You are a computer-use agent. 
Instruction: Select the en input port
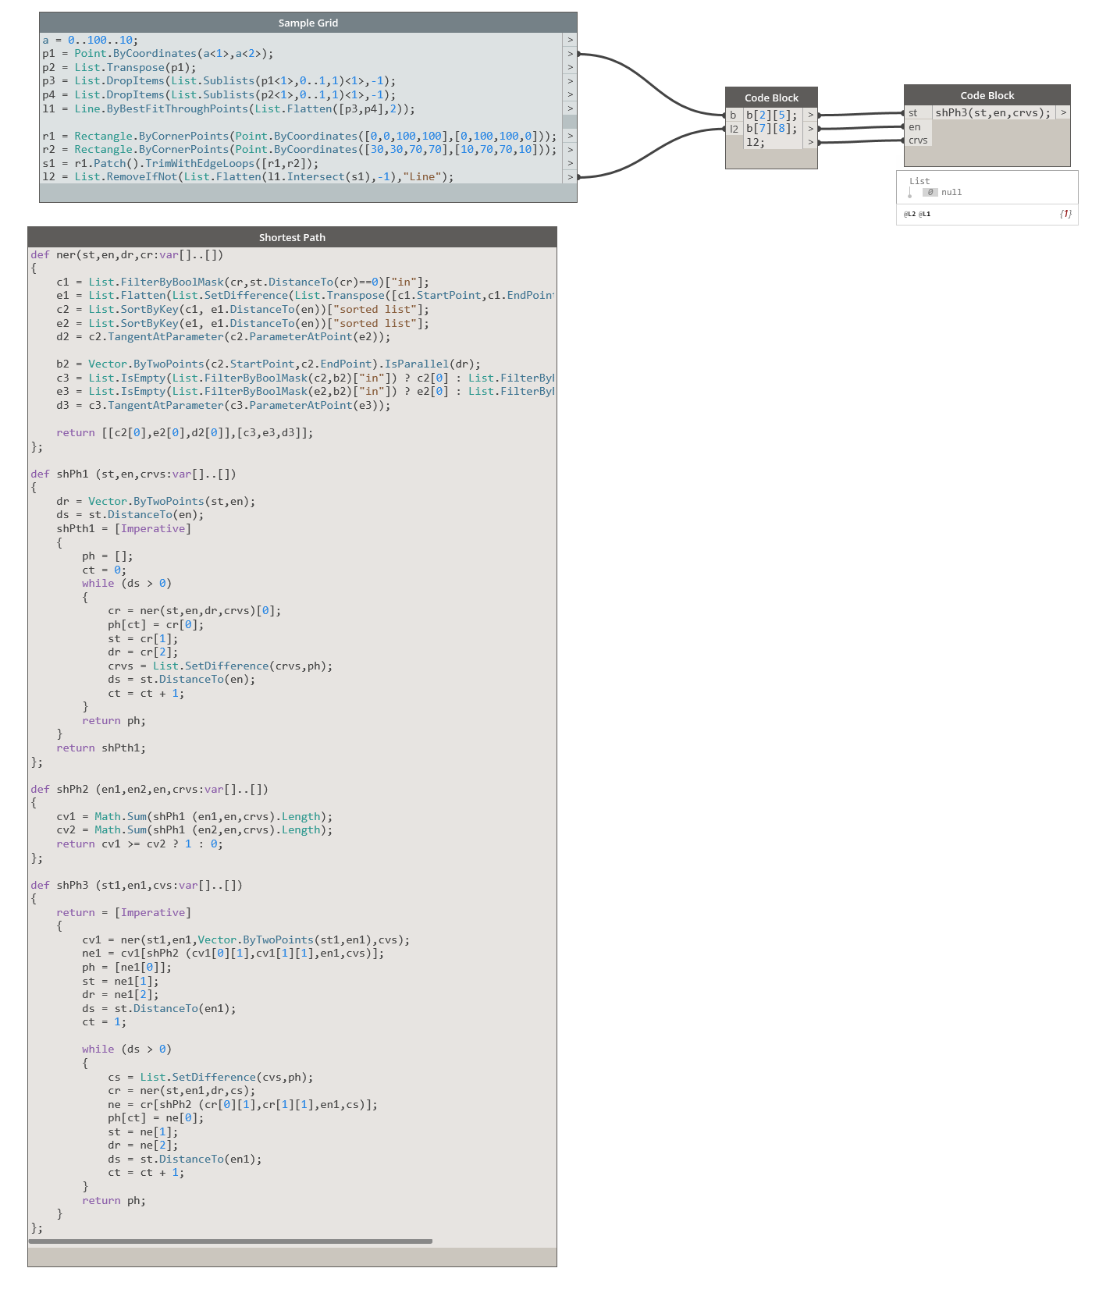pyautogui.click(x=918, y=126)
